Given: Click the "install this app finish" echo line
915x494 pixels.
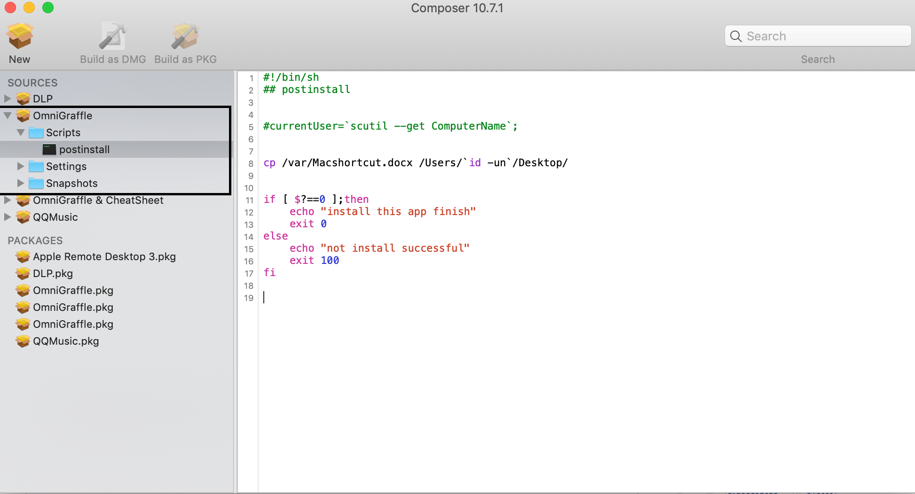Looking at the screenshot, I should tap(383, 212).
